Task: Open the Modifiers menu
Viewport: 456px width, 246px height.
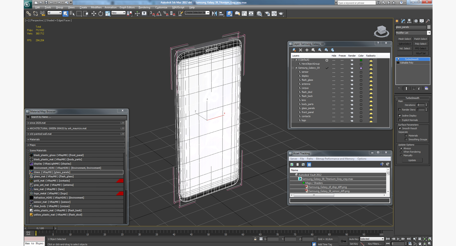Action: coord(96,7)
